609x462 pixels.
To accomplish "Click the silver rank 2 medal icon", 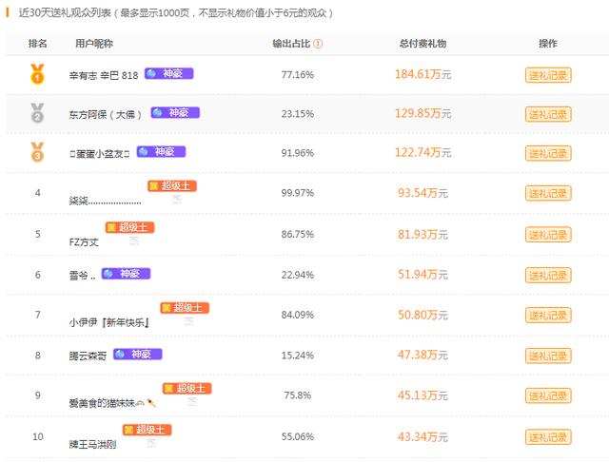I will (x=37, y=113).
